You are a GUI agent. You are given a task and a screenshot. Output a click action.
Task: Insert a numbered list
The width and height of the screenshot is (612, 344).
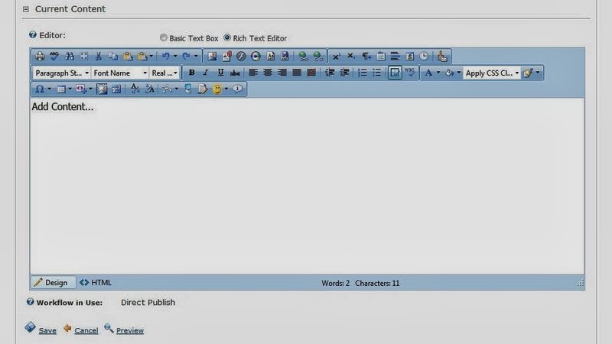point(362,73)
